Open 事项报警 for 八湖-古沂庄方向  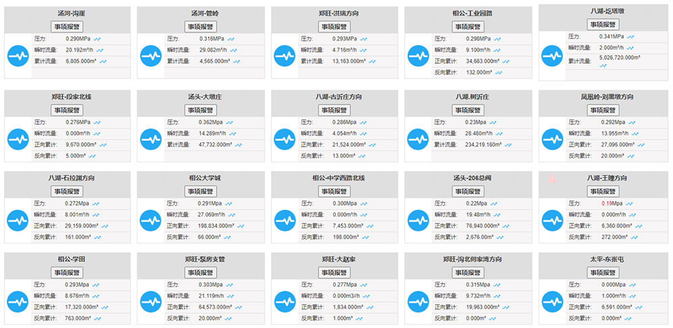334,110
